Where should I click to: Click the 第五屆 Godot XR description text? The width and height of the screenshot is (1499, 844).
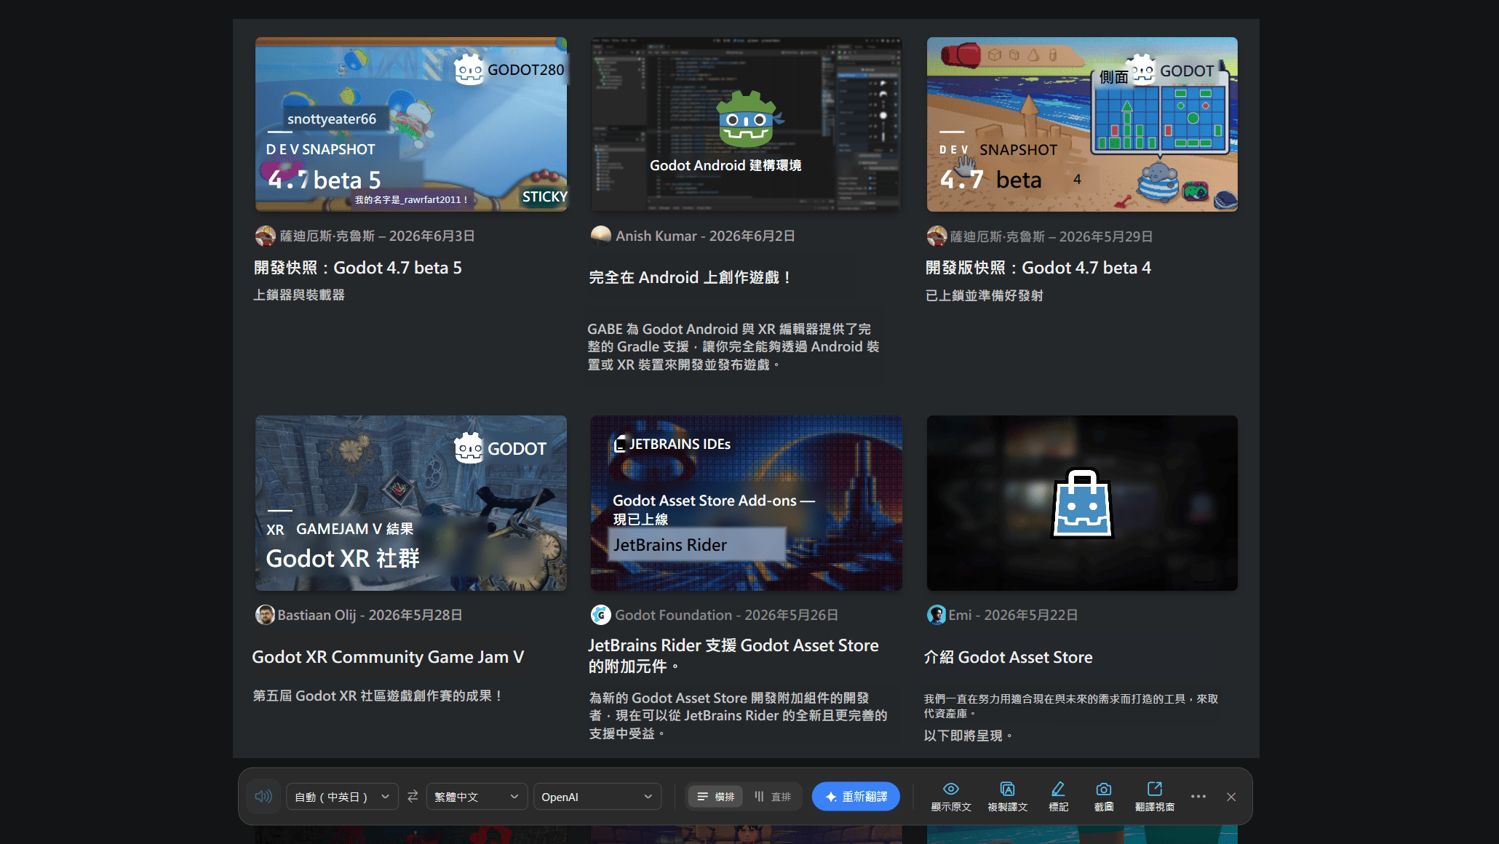[378, 696]
